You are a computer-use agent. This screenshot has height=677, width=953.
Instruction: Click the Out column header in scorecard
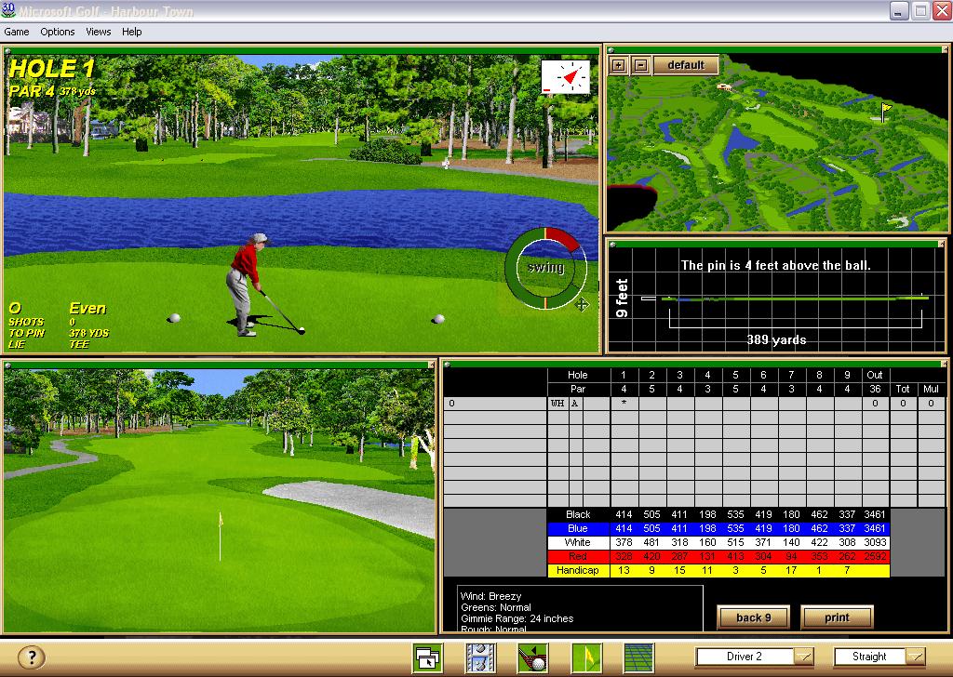coord(875,375)
